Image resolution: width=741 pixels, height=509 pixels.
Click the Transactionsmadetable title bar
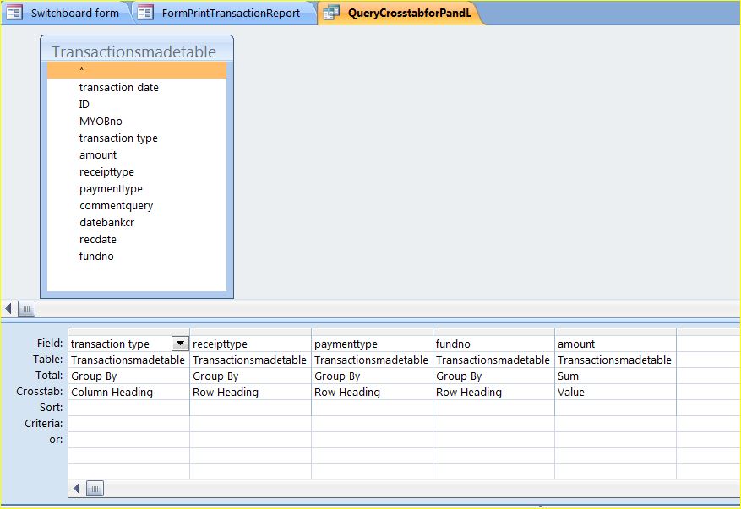(x=135, y=51)
